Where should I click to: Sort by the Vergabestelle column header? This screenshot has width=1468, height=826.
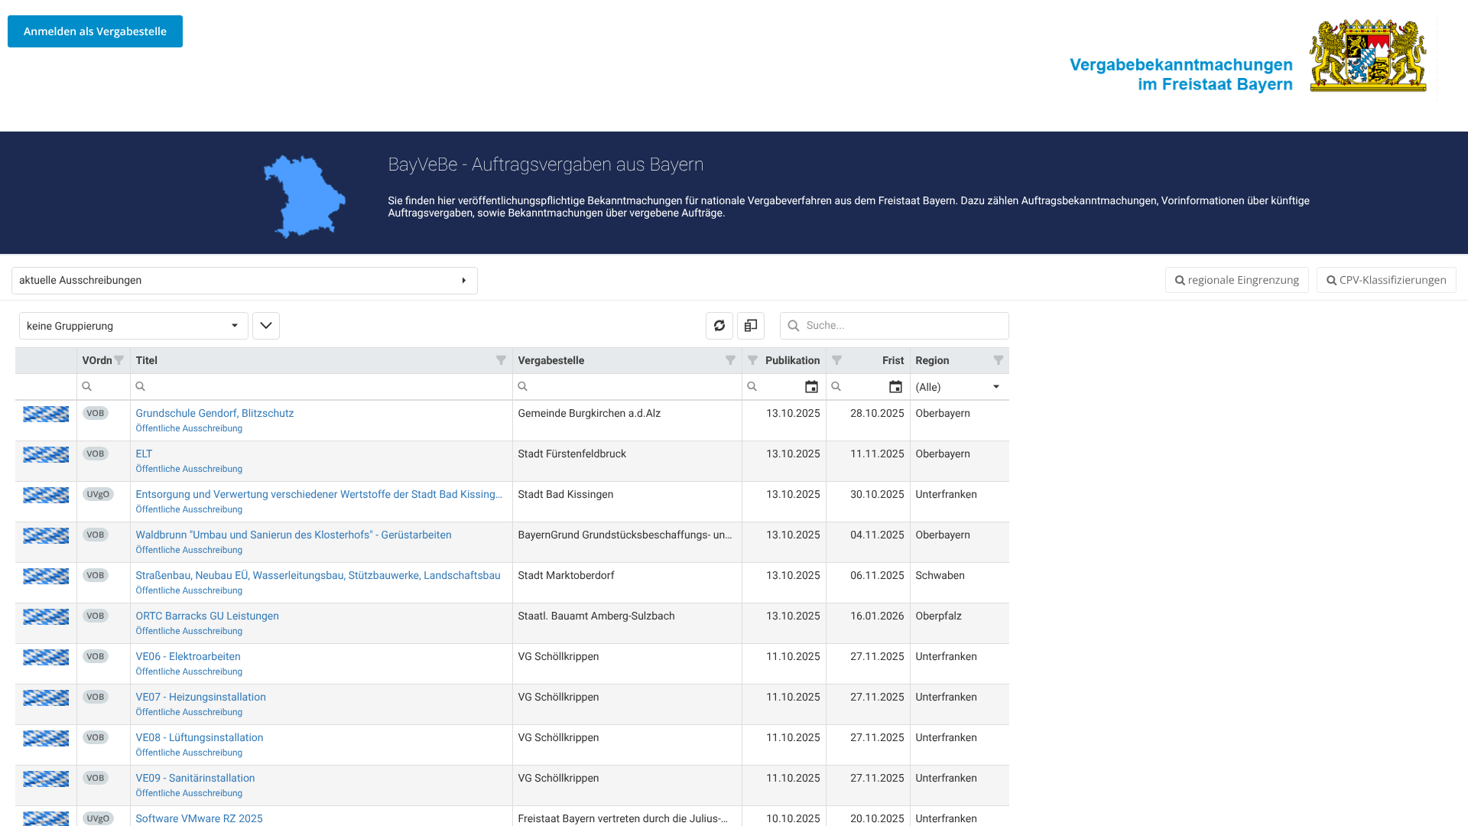(x=550, y=360)
